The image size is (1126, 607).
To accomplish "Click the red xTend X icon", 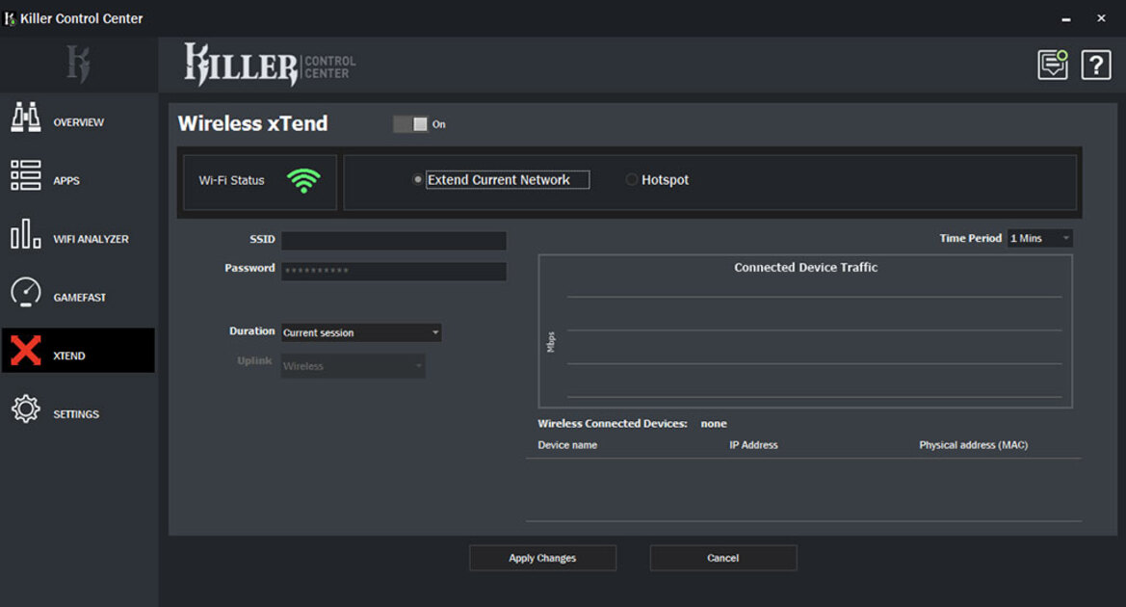I will [26, 351].
